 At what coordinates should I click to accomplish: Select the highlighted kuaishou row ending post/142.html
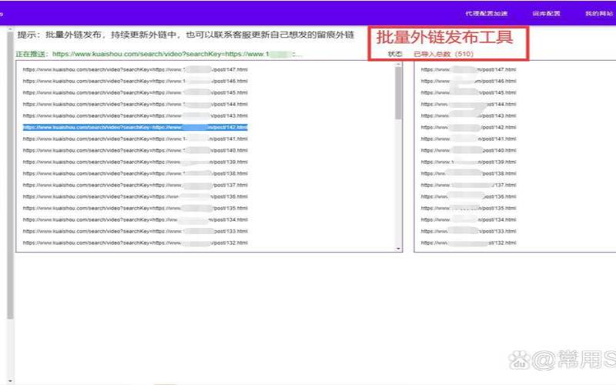click(x=136, y=127)
